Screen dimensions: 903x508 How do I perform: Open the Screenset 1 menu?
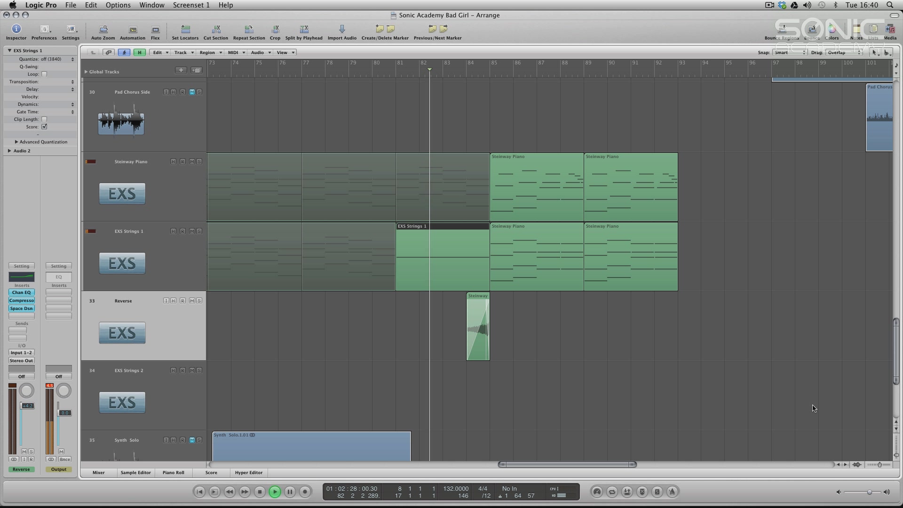click(x=191, y=5)
